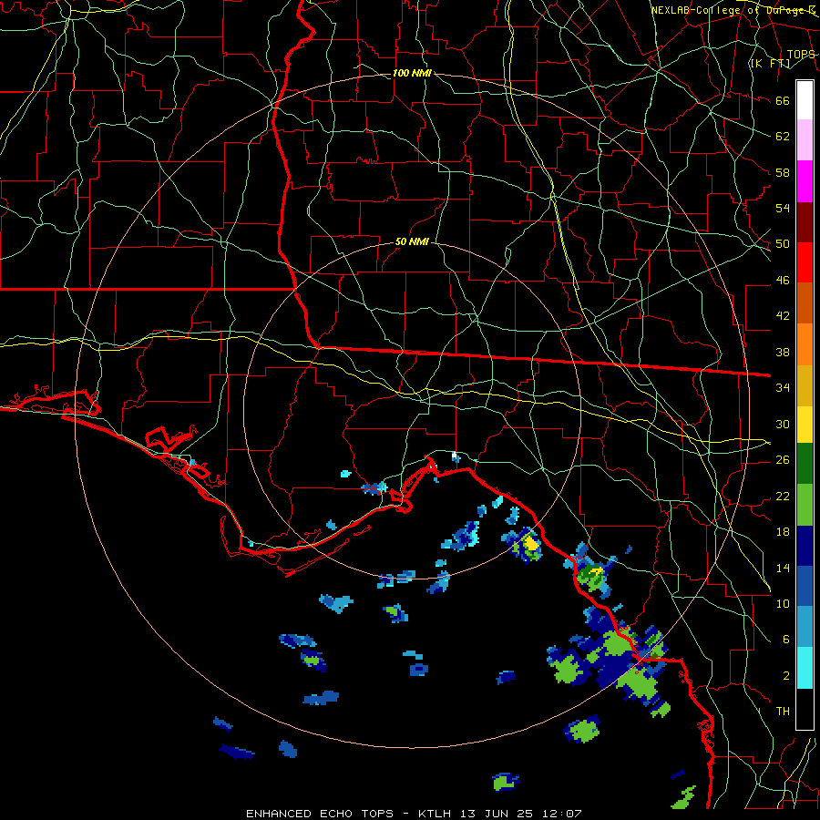Click the gold legend swatch

pos(805,385)
